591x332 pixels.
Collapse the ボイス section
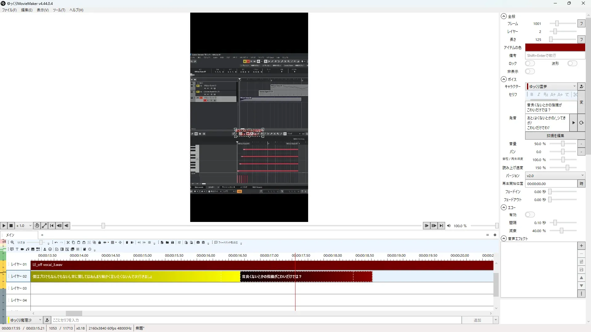pos(504,79)
